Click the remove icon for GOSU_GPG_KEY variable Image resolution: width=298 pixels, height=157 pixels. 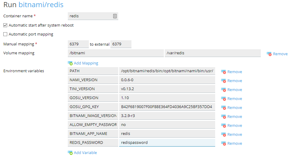(x=224, y=107)
